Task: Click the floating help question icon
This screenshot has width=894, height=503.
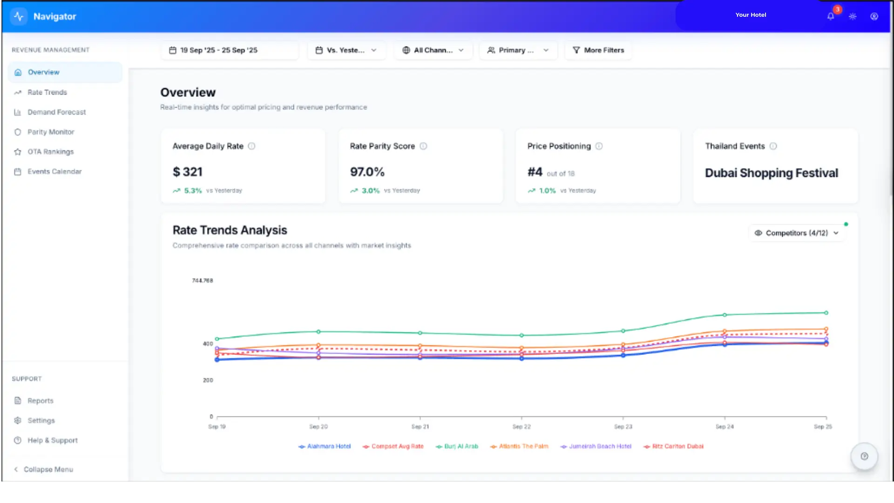Action: click(864, 456)
